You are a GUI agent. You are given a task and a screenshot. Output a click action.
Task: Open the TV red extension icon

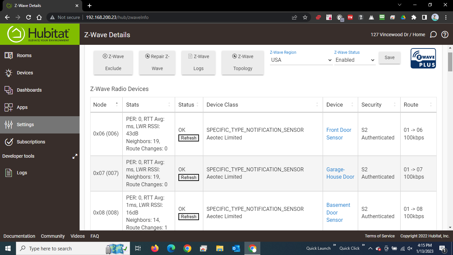(x=350, y=17)
